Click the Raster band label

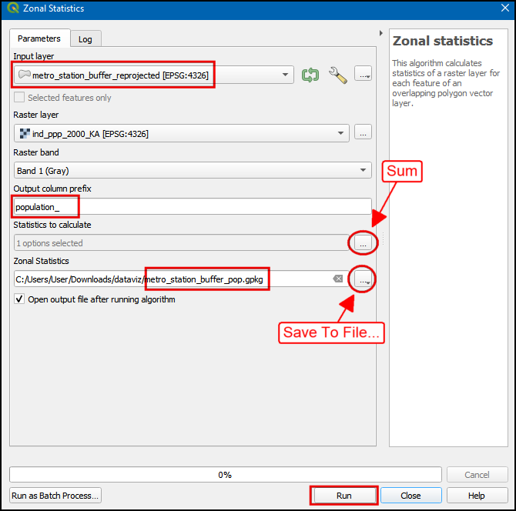coord(36,152)
